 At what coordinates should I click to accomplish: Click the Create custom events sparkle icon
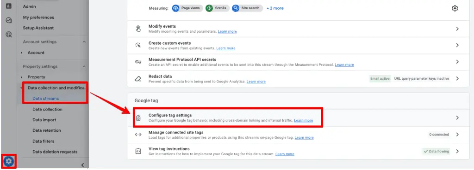pos(138,45)
